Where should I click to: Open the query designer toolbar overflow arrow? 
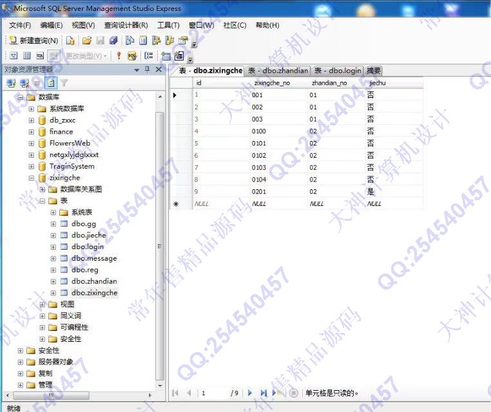coord(190,59)
